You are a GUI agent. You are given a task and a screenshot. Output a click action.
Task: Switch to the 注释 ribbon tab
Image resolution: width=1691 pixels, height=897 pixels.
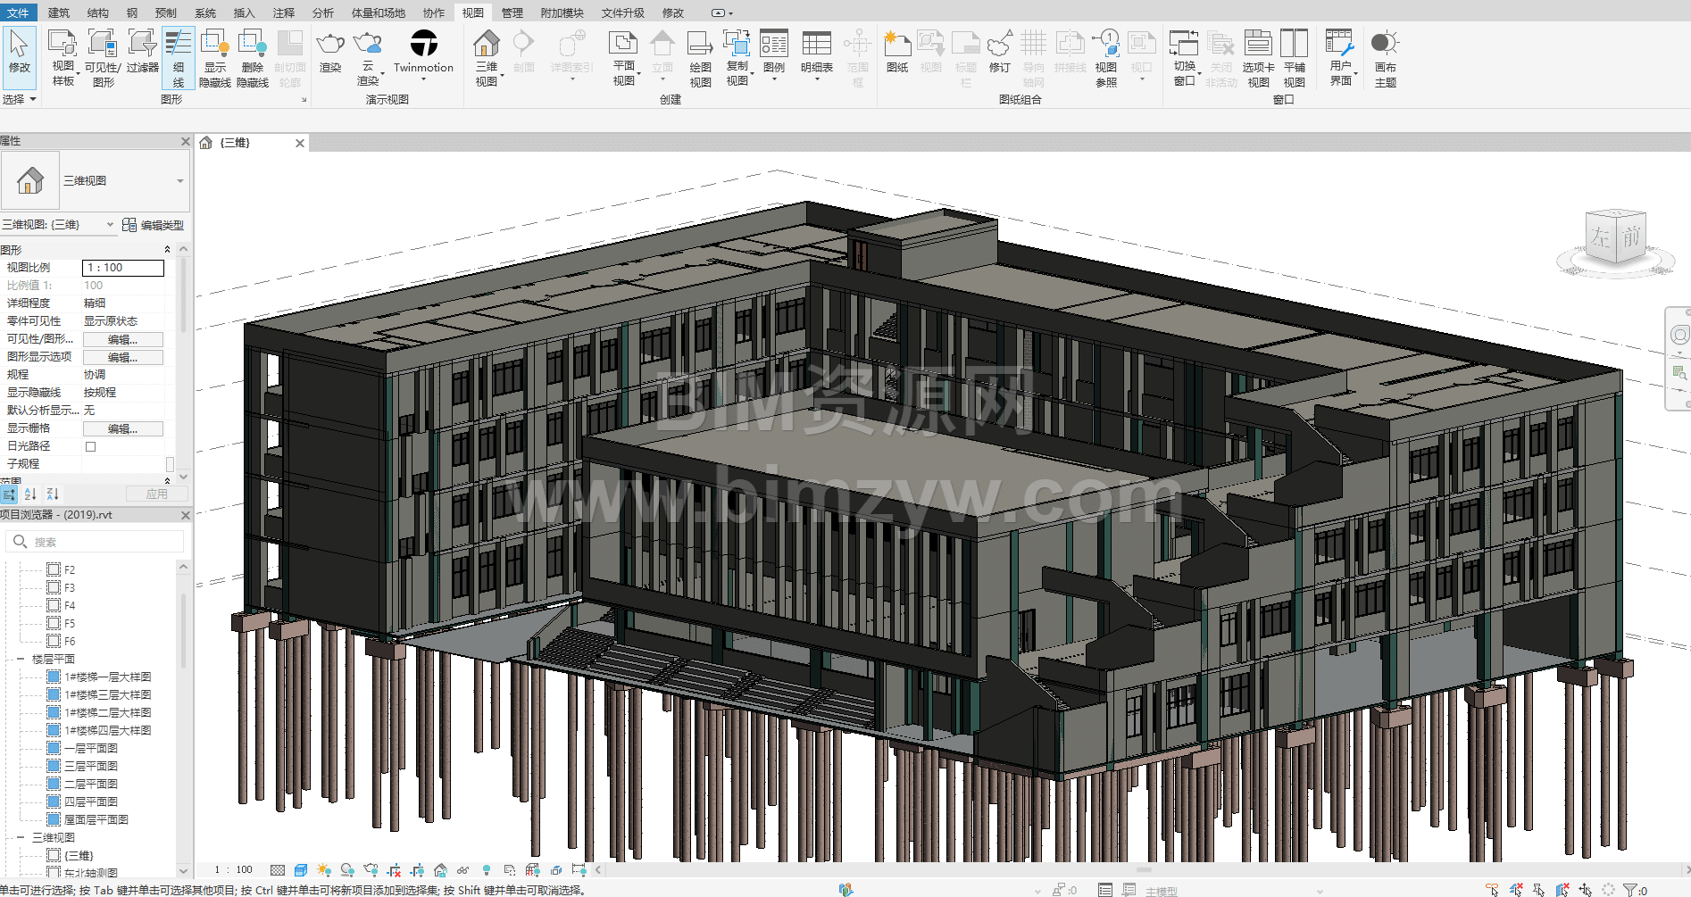[x=284, y=12]
